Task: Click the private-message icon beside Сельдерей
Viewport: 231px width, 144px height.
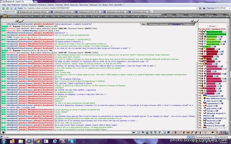Action: 200,96
